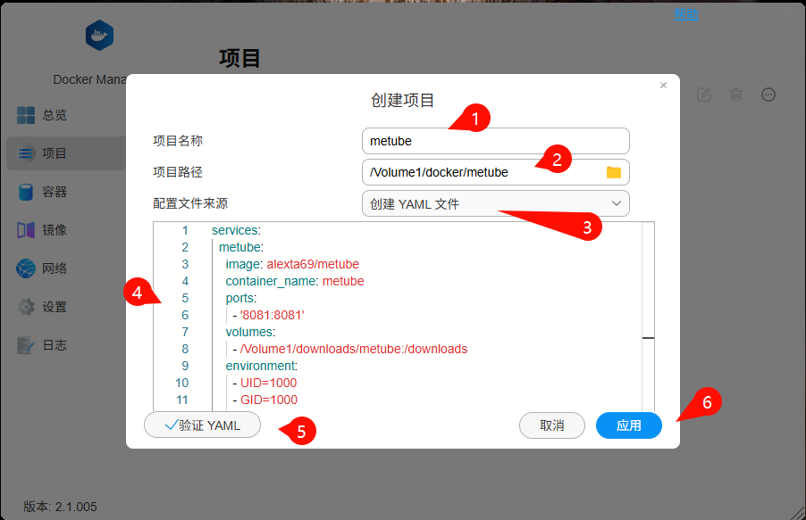Open the 容器 container icon in sidebar
This screenshot has width=806, height=520.
(26, 192)
